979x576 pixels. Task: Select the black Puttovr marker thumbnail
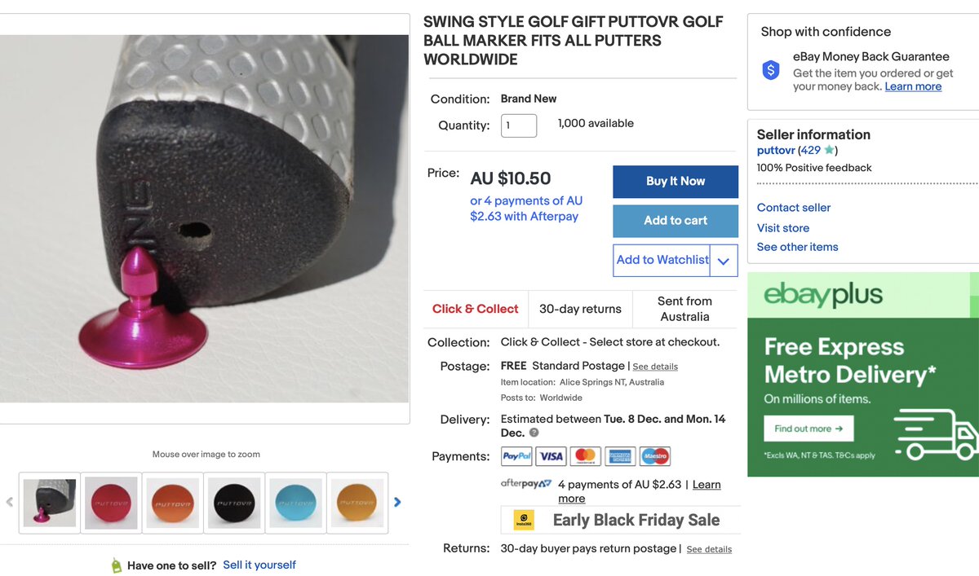[235, 503]
